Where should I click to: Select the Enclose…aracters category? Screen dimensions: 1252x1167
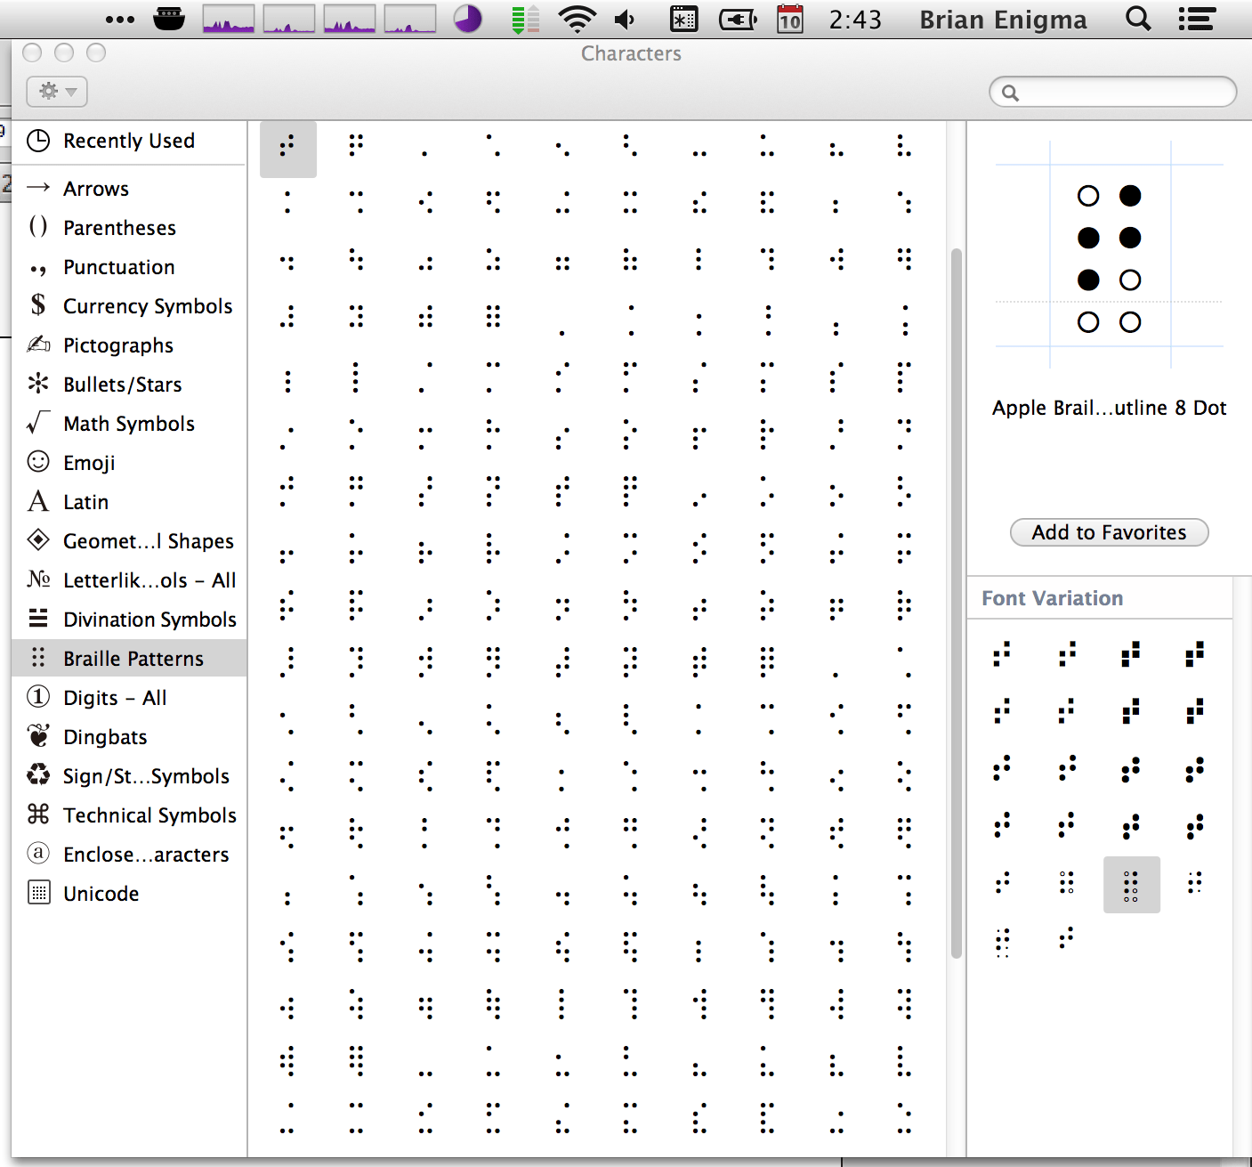(x=129, y=855)
